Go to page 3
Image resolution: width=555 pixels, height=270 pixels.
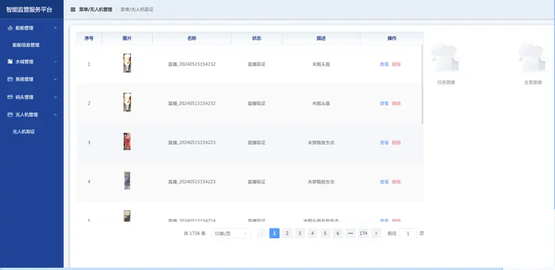point(300,233)
